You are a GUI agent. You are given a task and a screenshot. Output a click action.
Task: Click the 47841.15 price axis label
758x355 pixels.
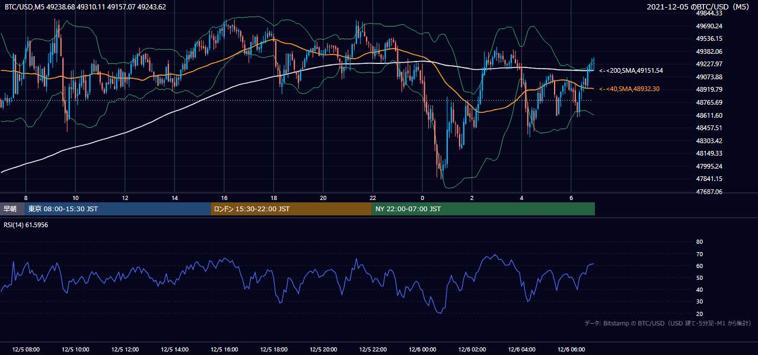coord(708,179)
